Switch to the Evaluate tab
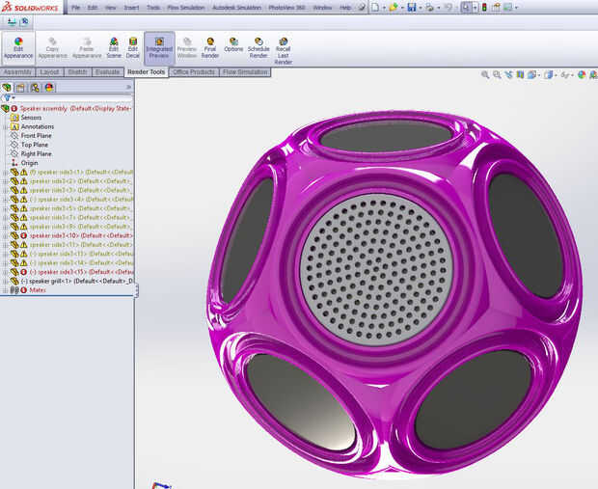This screenshot has height=489, width=598. [x=108, y=72]
